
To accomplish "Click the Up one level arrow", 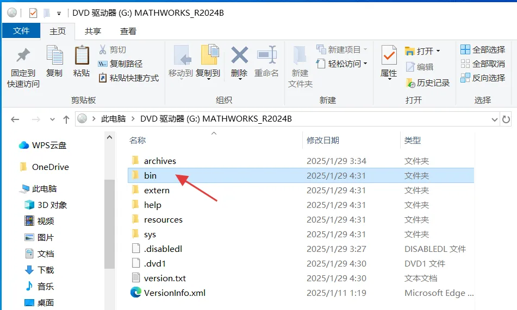I will coord(66,119).
